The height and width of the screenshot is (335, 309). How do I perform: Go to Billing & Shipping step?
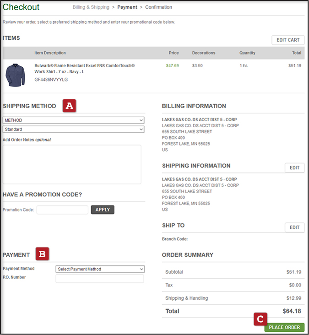tap(91, 7)
